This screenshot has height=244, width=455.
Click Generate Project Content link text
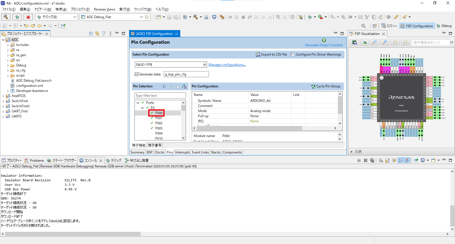tap(324, 45)
